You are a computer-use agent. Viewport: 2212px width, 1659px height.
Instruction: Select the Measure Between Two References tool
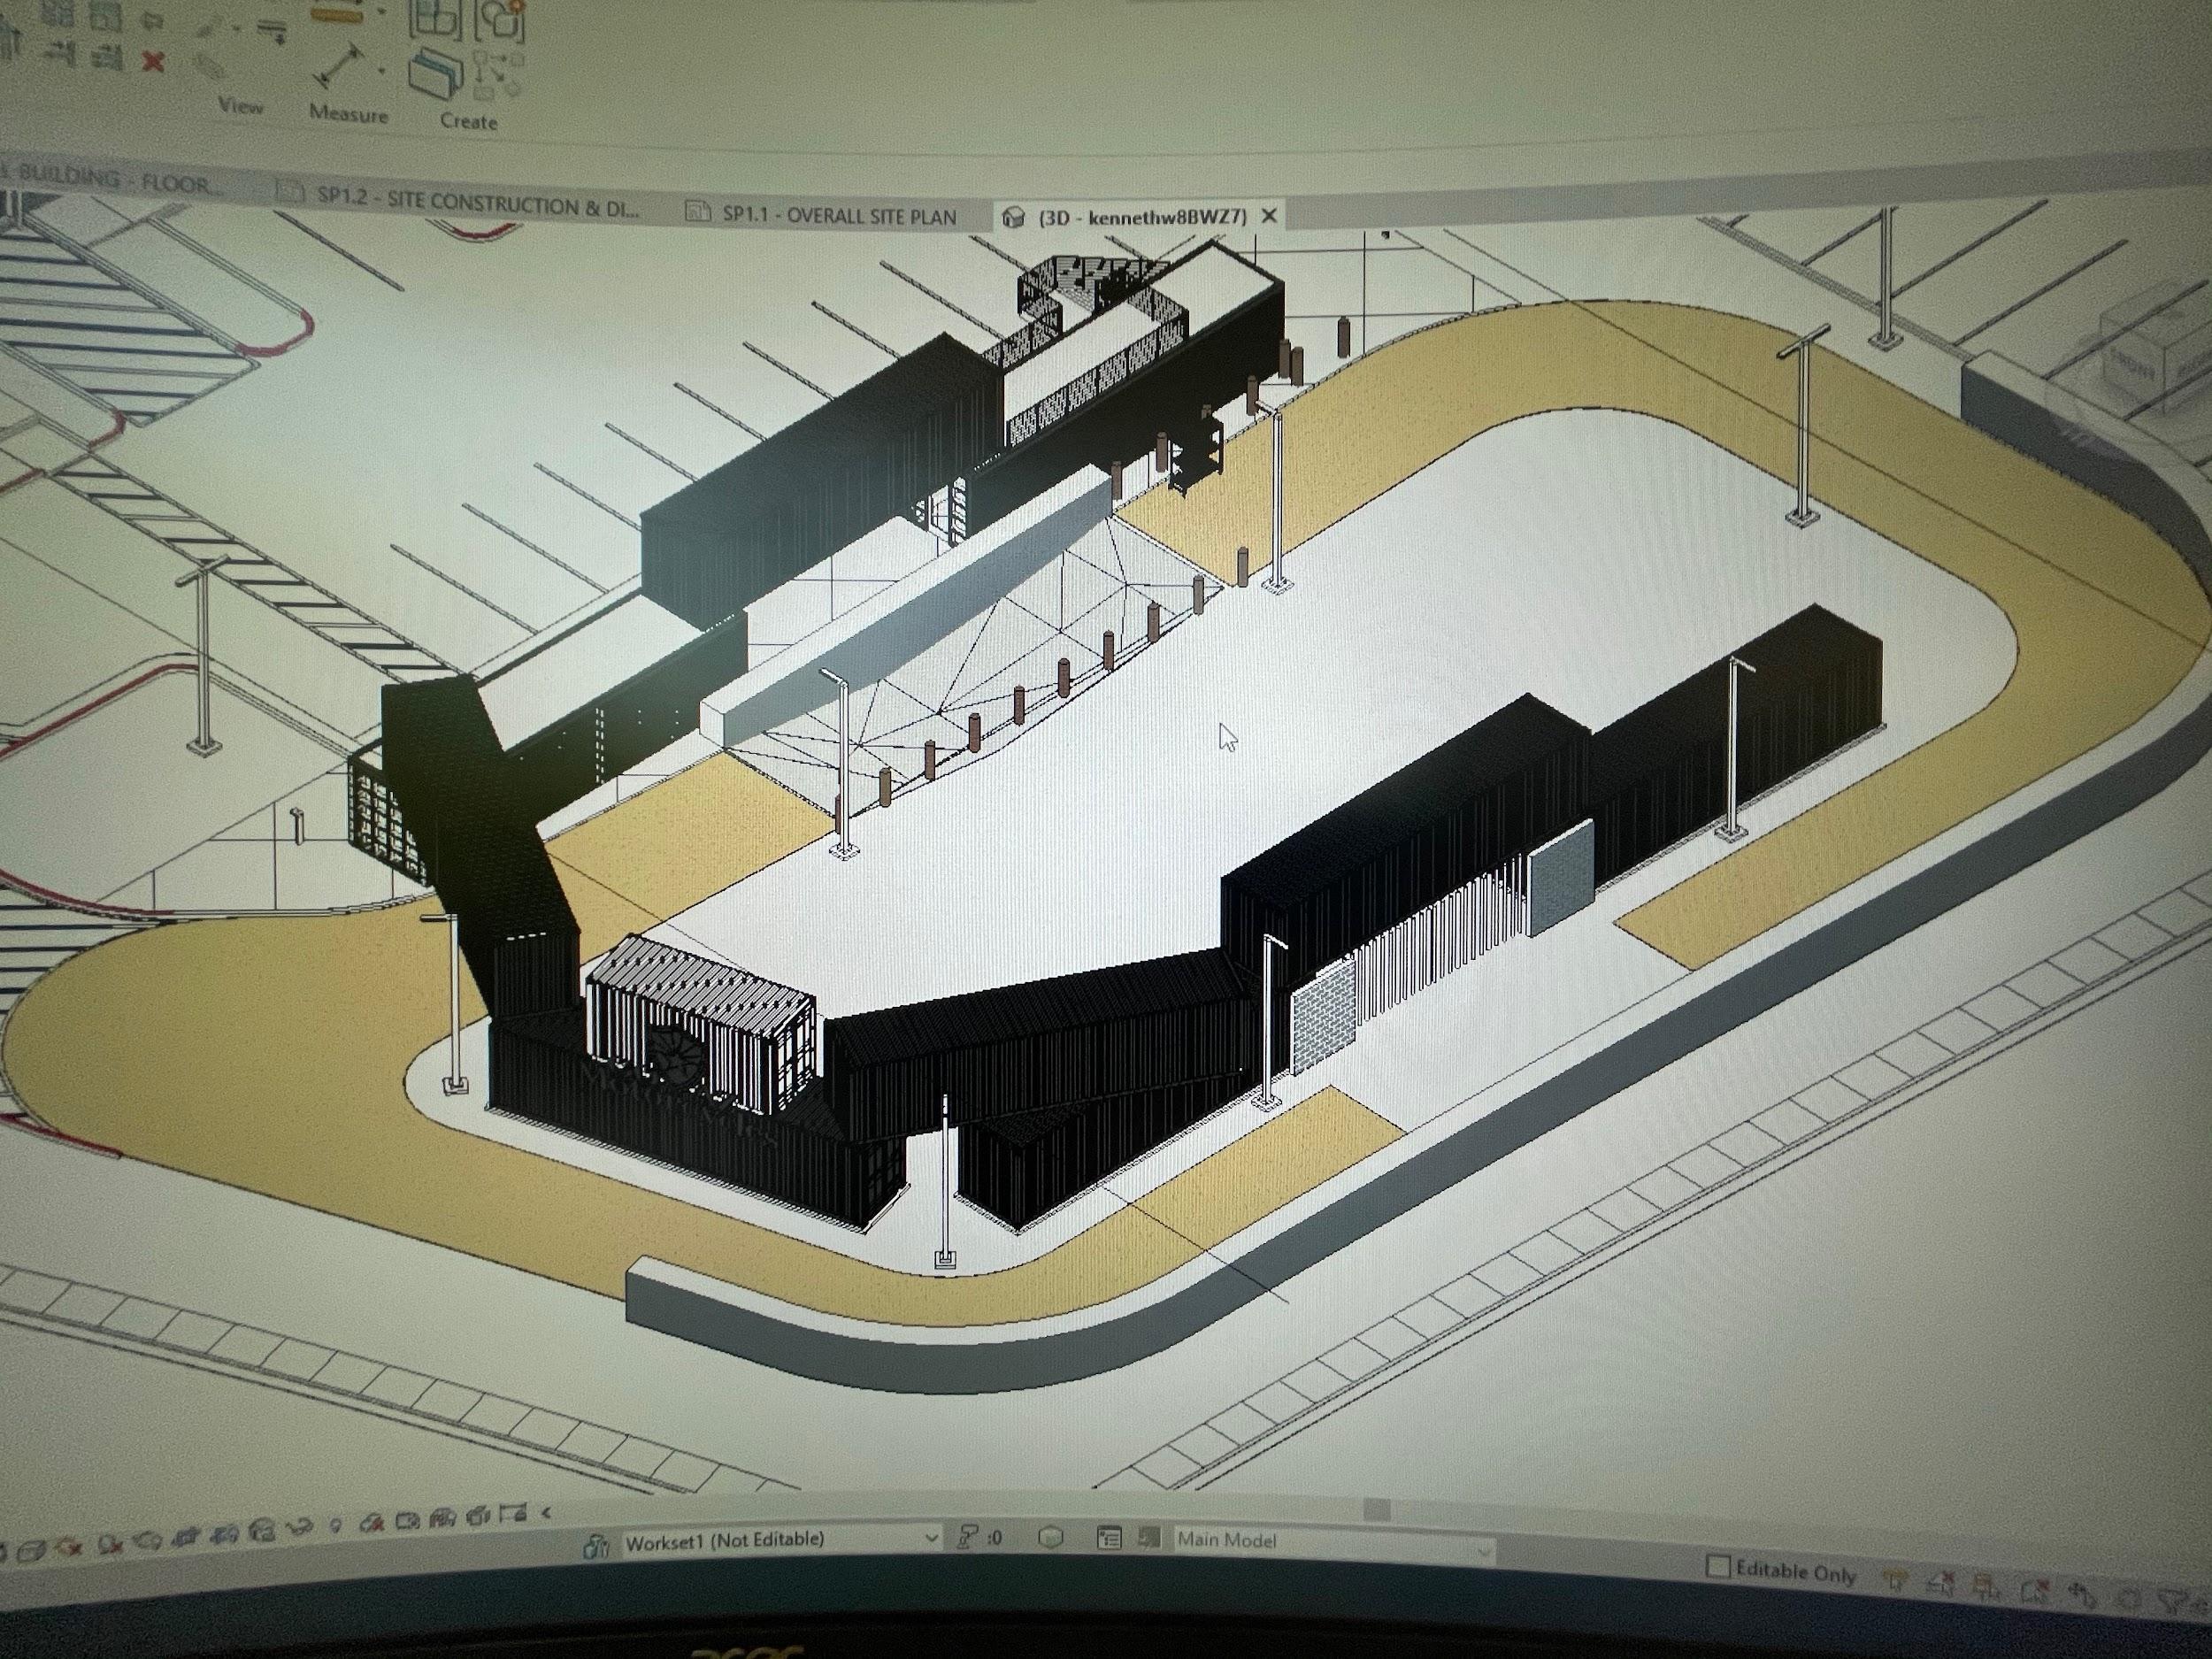(x=340, y=66)
